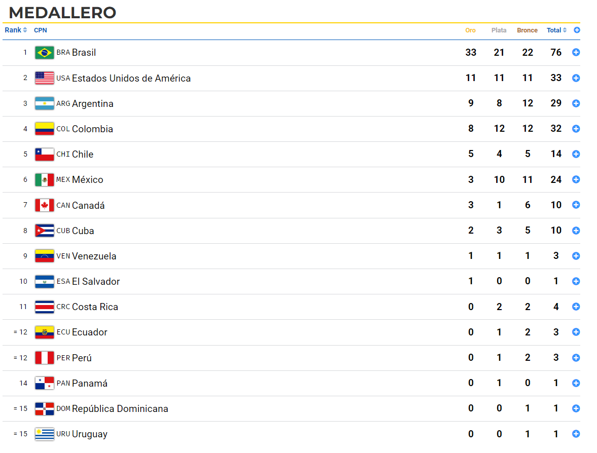Screen dimensions: 597x453
Task: Toggle Perú row plus icon
Action: pyautogui.click(x=576, y=357)
